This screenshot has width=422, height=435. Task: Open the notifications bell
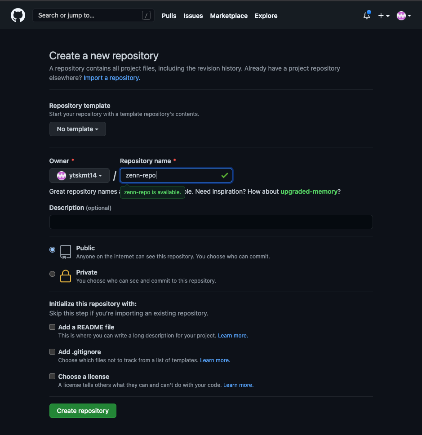coord(367,16)
